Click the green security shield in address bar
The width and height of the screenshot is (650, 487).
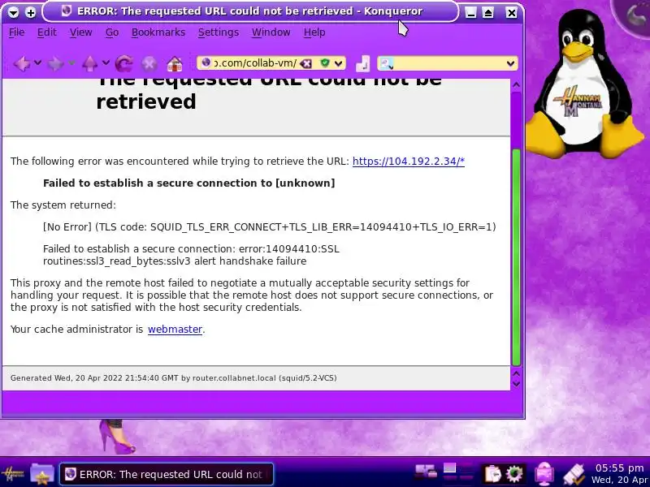coord(325,63)
